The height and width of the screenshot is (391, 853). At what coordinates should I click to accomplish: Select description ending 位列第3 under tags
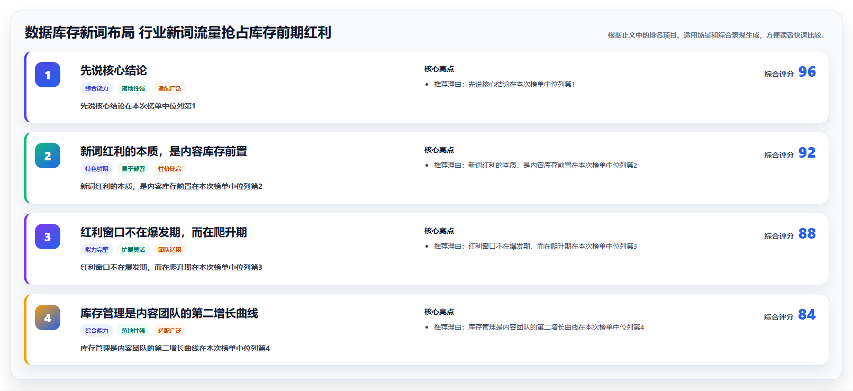[x=171, y=267]
